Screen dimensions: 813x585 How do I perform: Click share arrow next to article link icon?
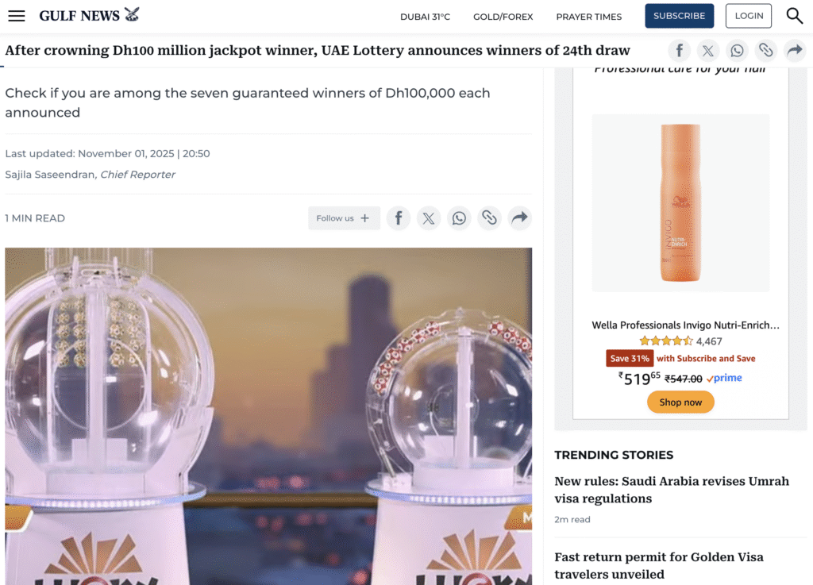519,218
